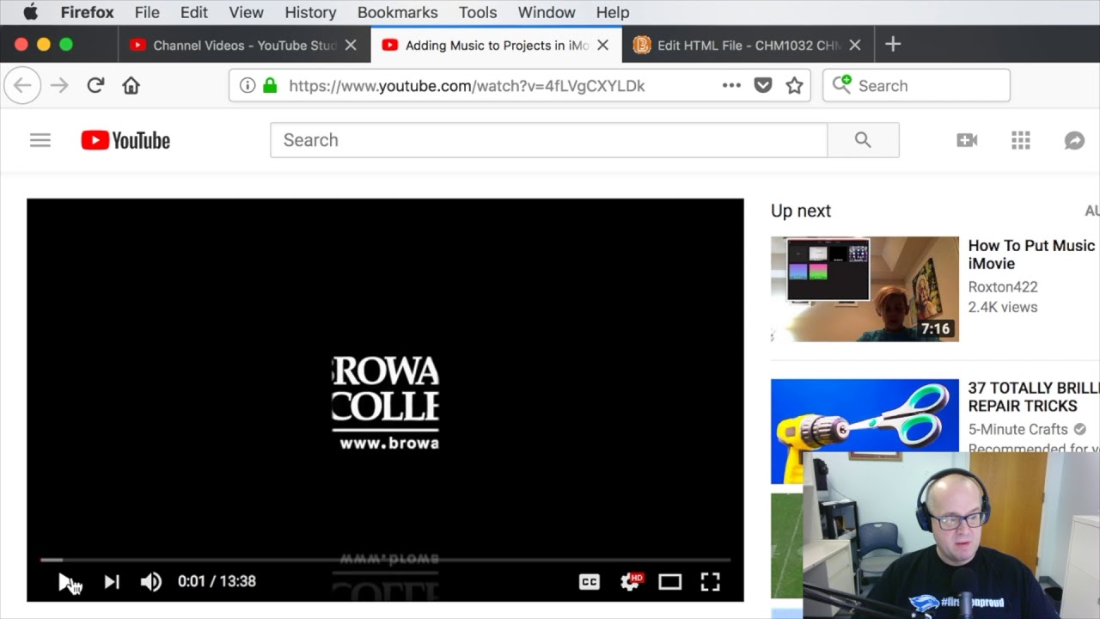Open the Help menu
Screen dimensions: 1100x619
(613, 12)
